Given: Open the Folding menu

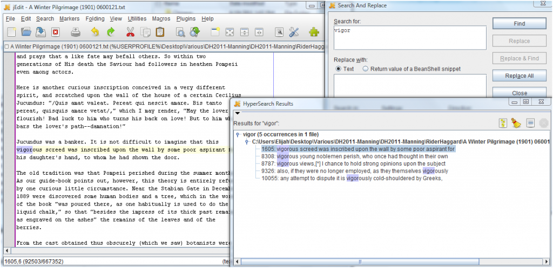Looking at the screenshot, I should click(95, 19).
